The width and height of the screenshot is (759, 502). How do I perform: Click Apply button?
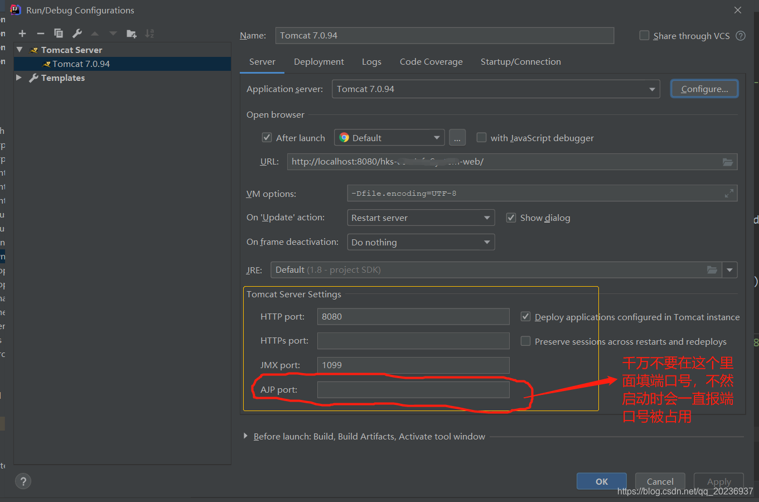tap(719, 481)
